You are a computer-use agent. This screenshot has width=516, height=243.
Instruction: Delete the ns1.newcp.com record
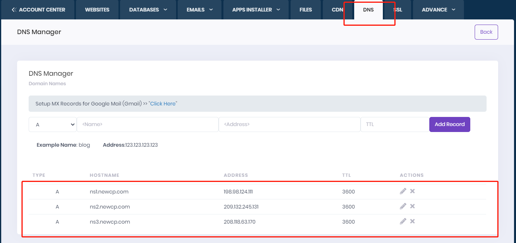coord(412,191)
